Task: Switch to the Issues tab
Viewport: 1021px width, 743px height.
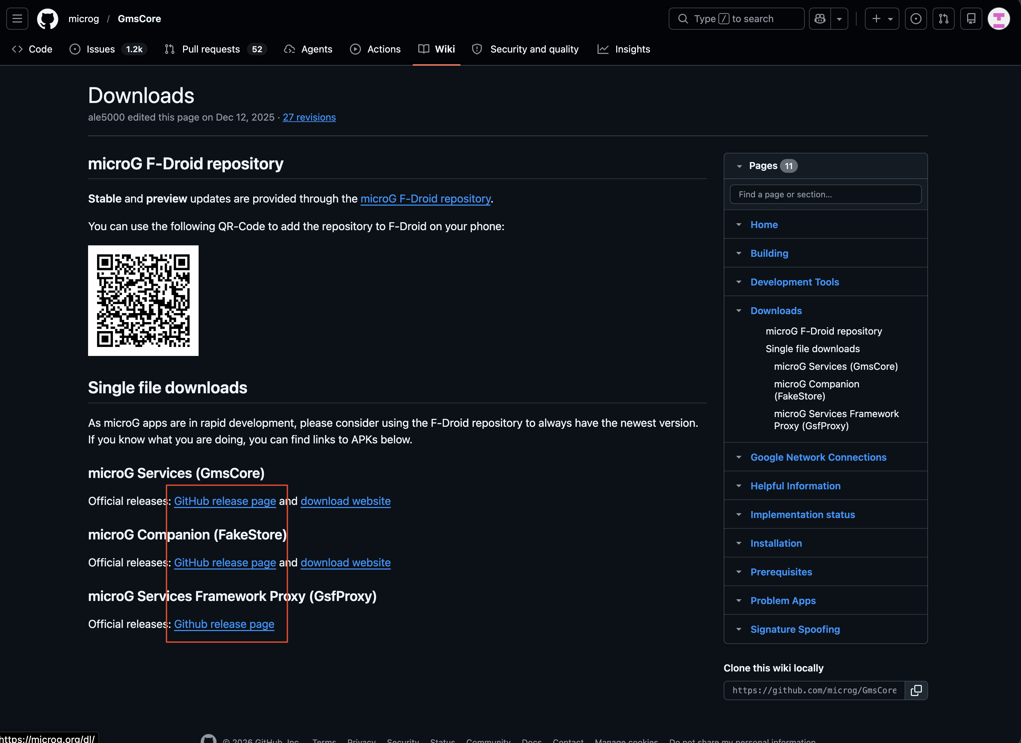Action: [108, 49]
